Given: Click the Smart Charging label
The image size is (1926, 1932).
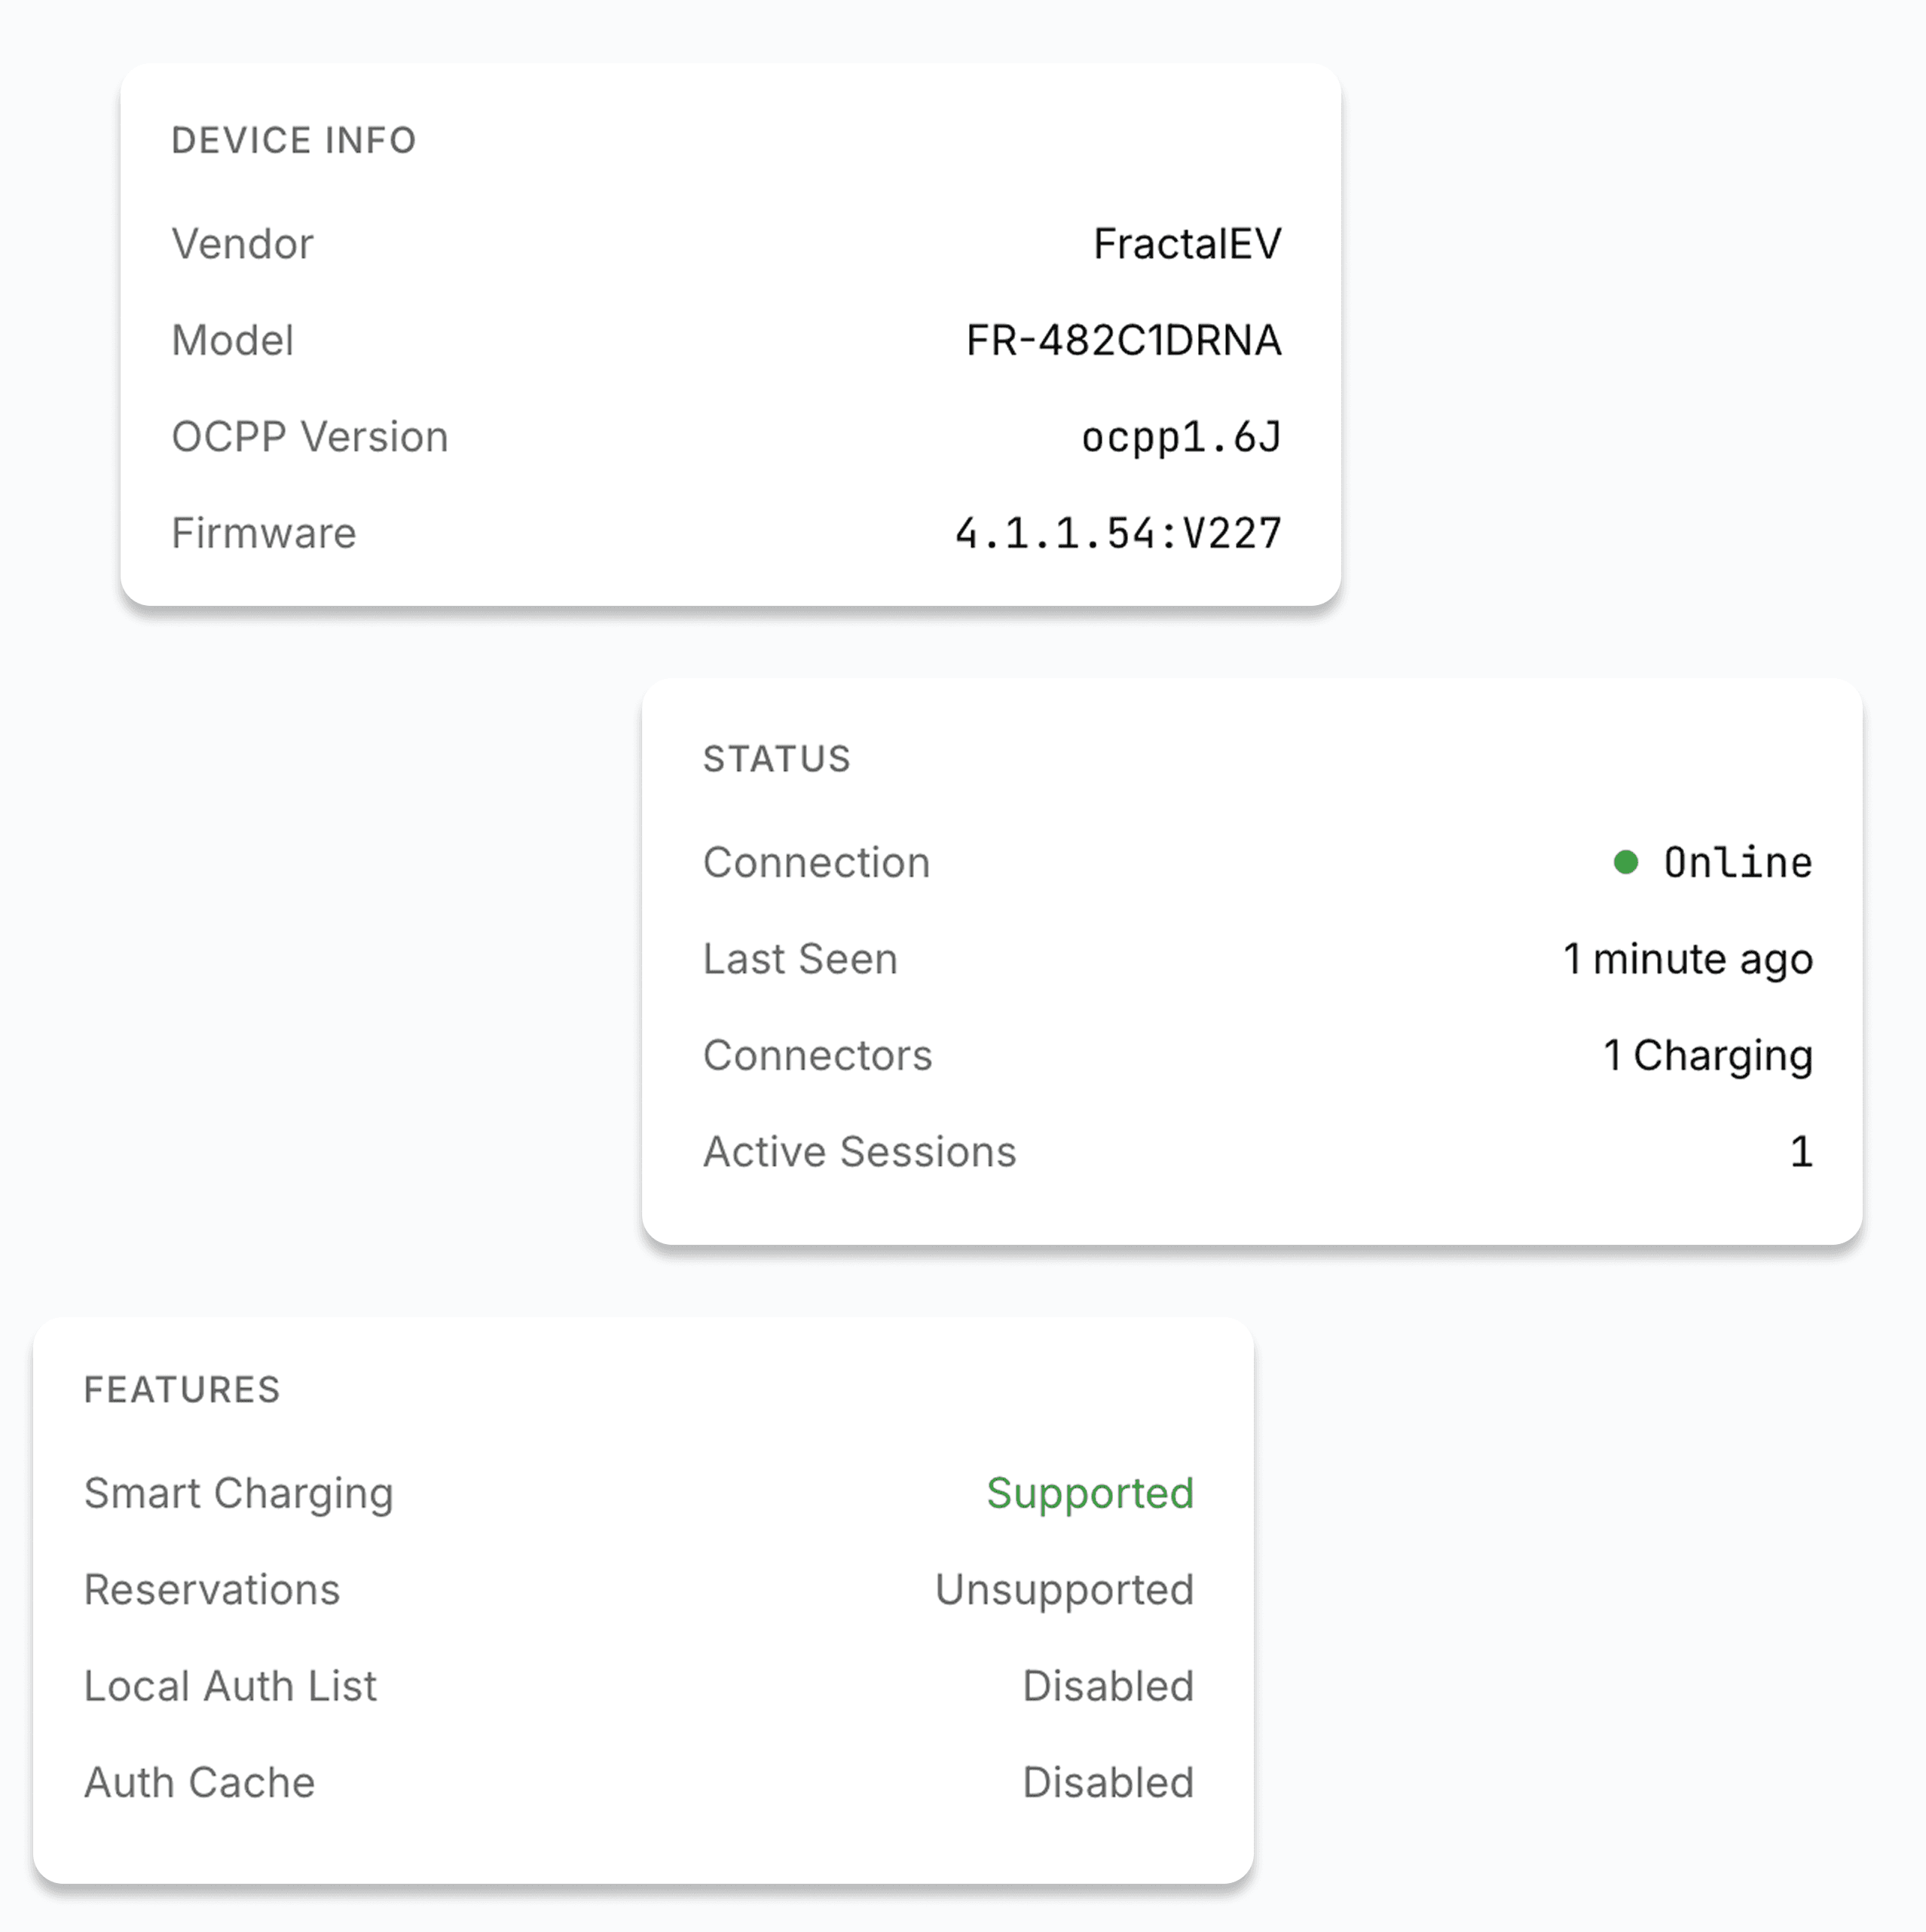Looking at the screenshot, I should (x=239, y=1493).
